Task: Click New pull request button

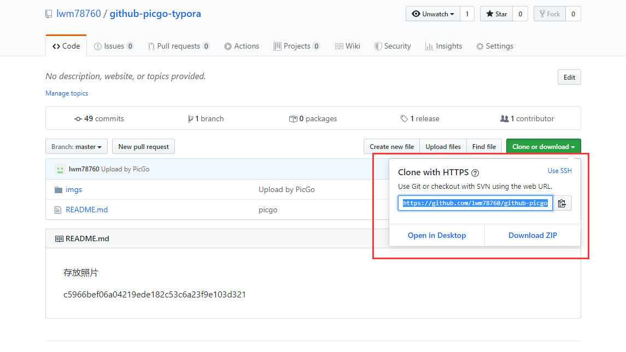Action: point(143,147)
